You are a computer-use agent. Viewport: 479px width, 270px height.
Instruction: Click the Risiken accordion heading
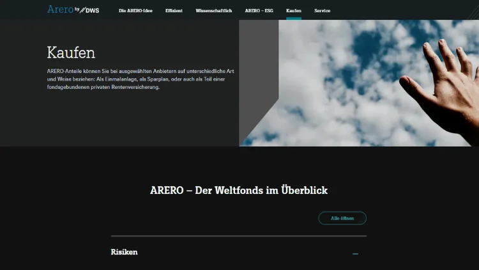click(x=124, y=252)
